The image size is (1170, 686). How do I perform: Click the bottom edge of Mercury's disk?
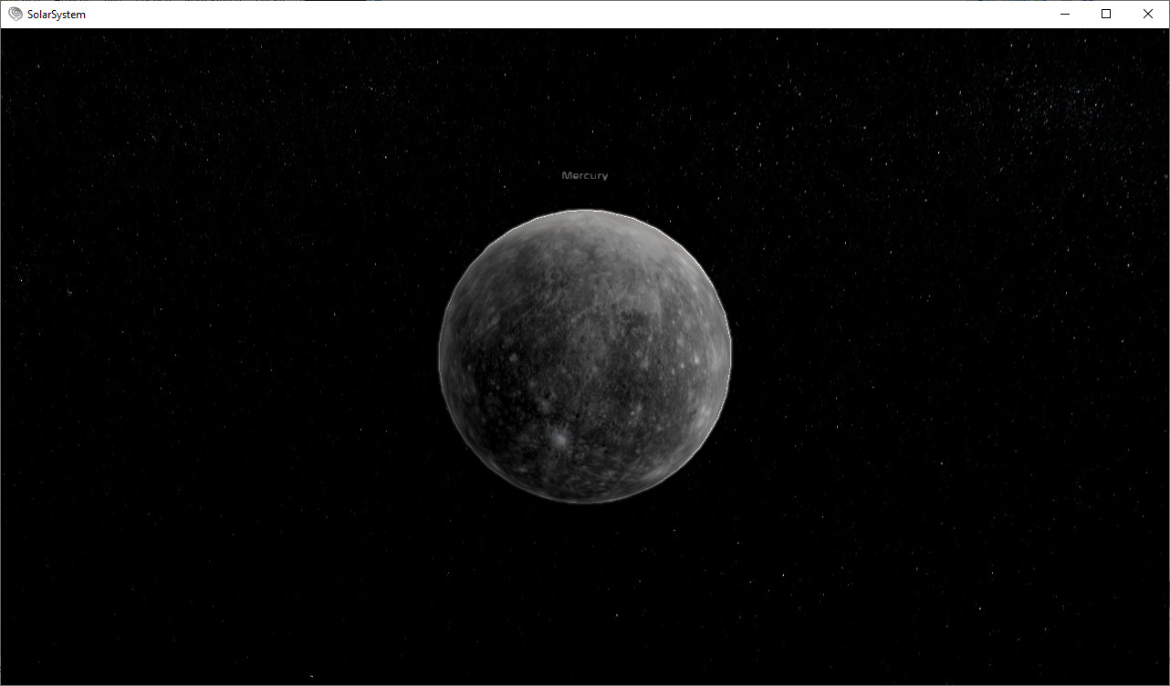585,500
